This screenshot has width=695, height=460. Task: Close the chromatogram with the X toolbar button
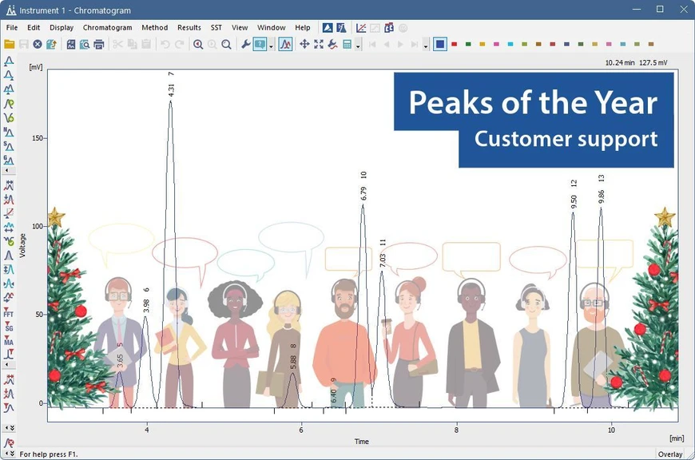coord(37,44)
